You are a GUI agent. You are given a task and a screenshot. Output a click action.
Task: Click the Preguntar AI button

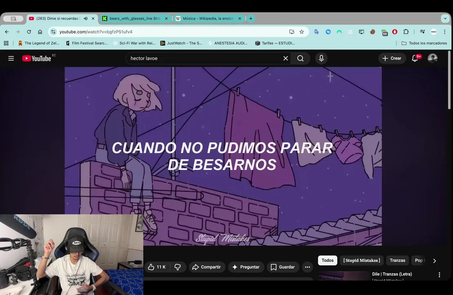246,267
